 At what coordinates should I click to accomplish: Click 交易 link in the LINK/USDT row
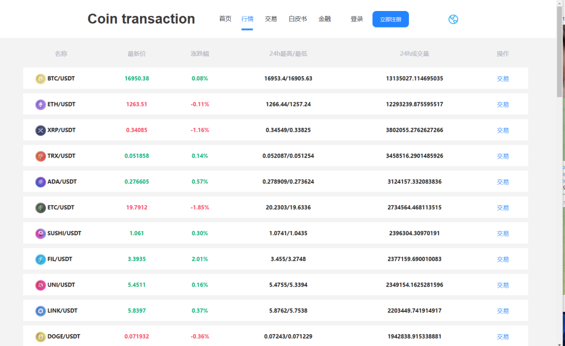click(x=502, y=311)
